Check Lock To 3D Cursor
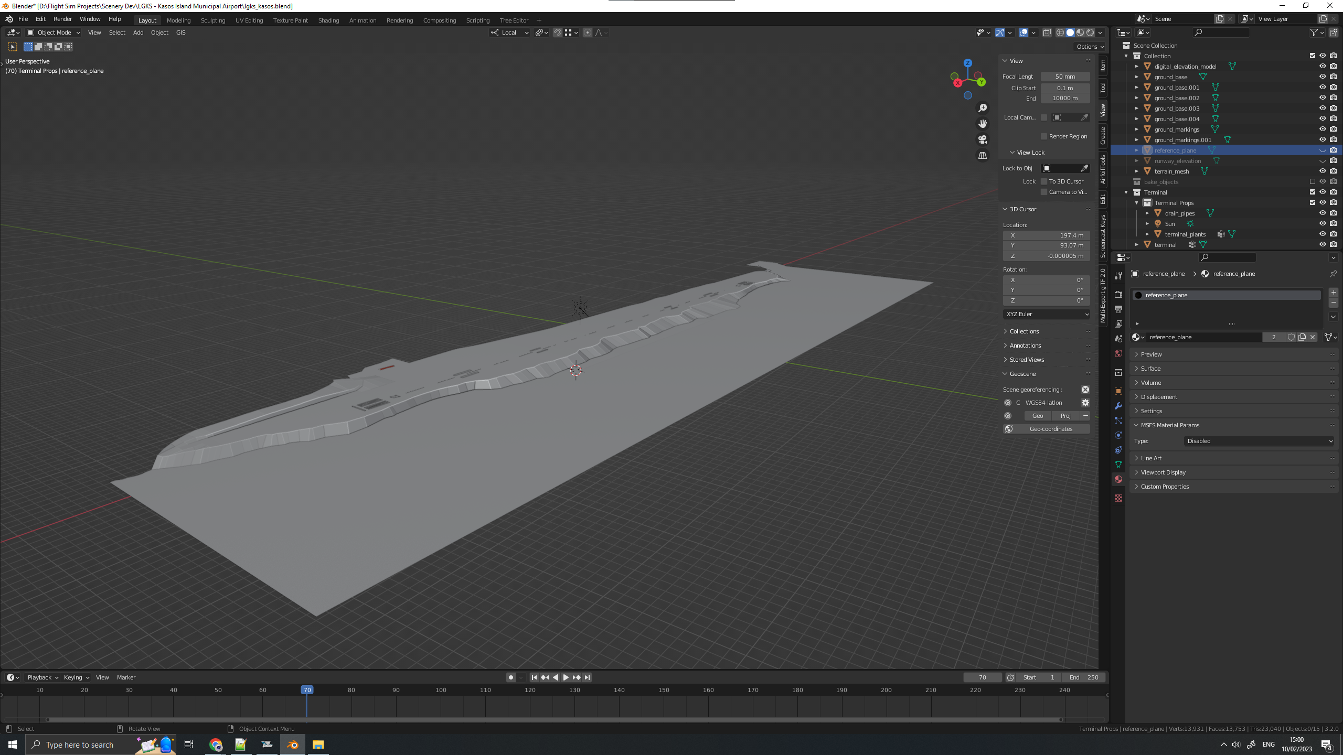Screen dimensions: 1343x755 coord(1044,181)
